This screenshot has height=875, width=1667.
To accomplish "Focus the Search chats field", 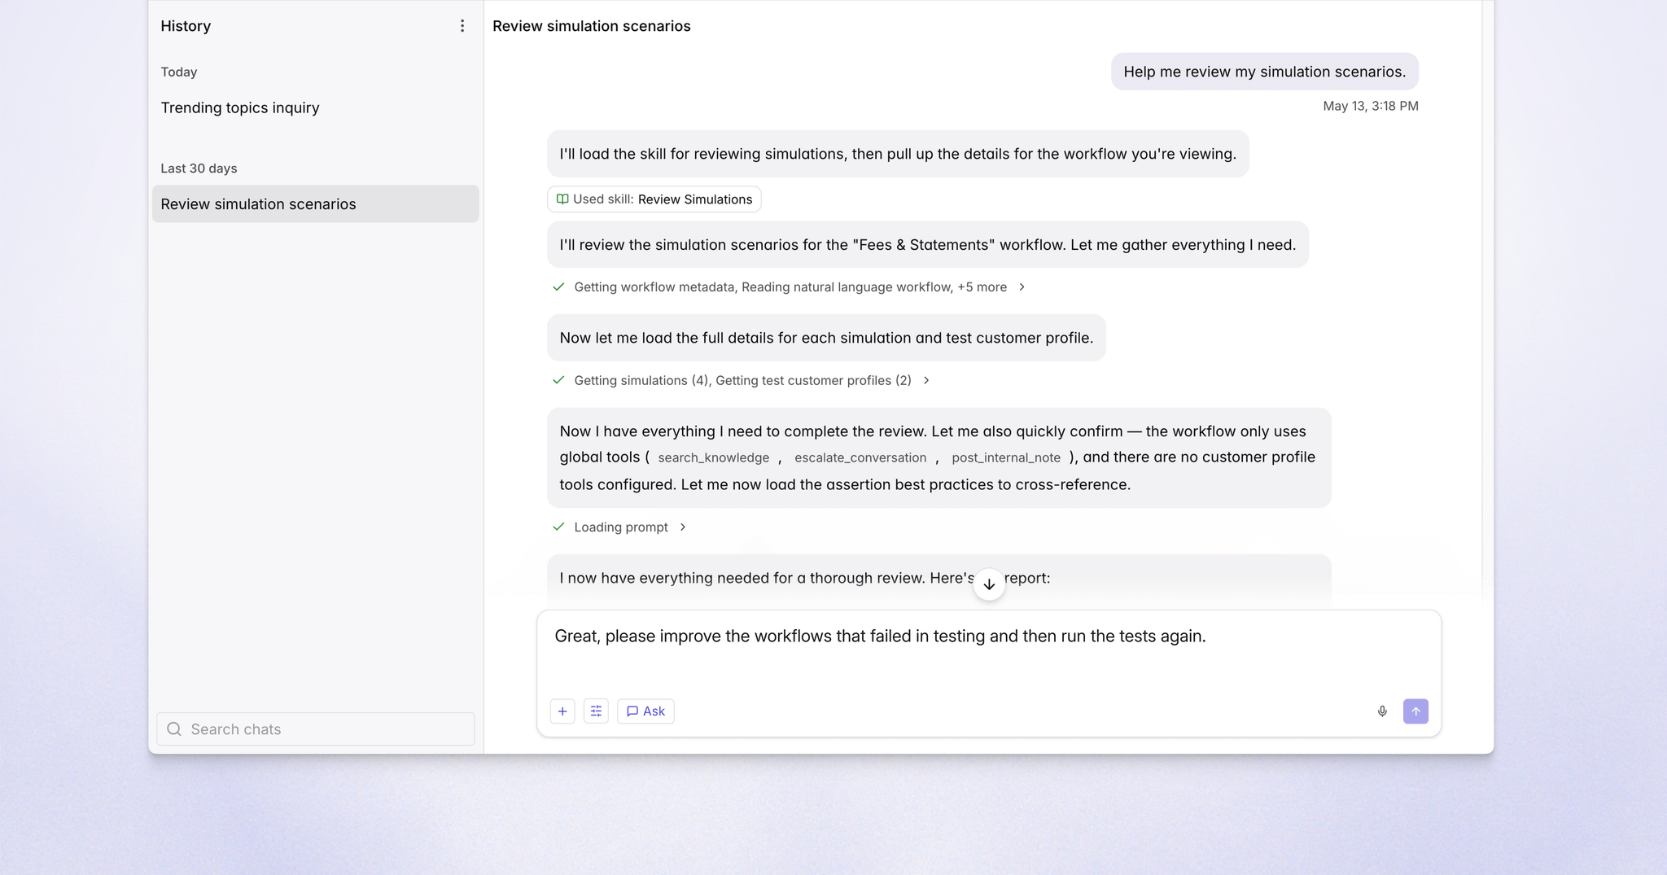I will point(316,729).
